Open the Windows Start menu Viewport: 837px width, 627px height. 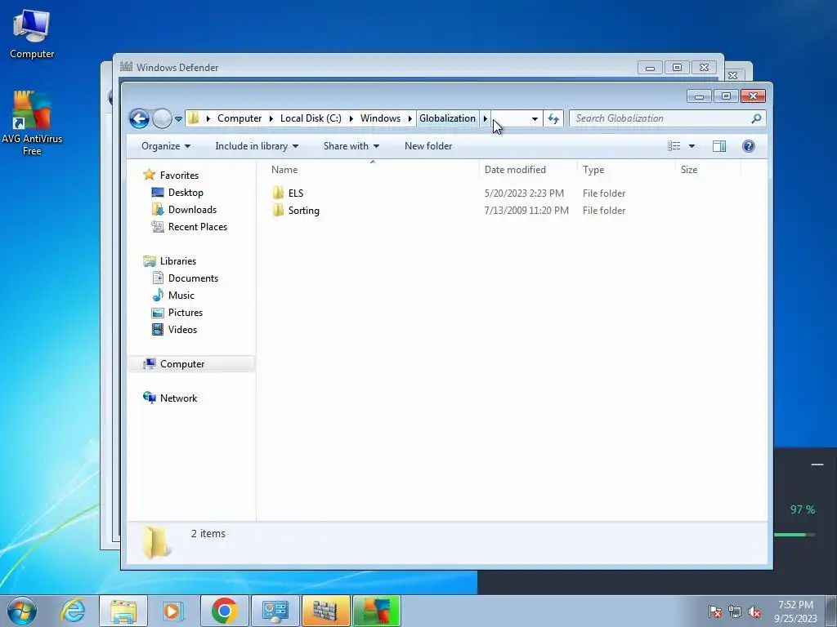[x=21, y=611]
